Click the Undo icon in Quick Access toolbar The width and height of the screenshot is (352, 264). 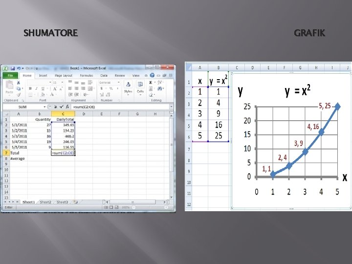coord(19,68)
